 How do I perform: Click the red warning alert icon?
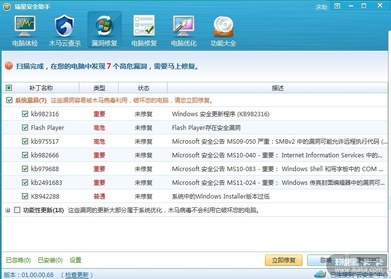(x=9, y=66)
